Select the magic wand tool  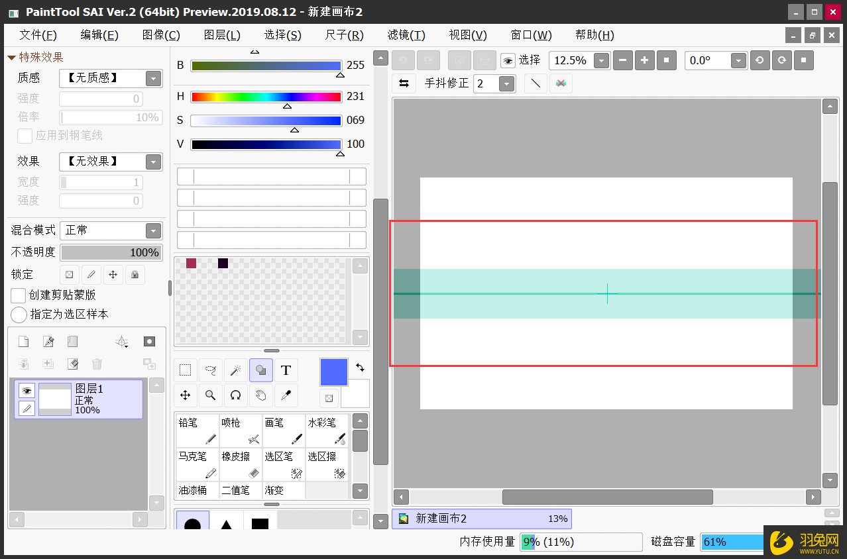[235, 370]
